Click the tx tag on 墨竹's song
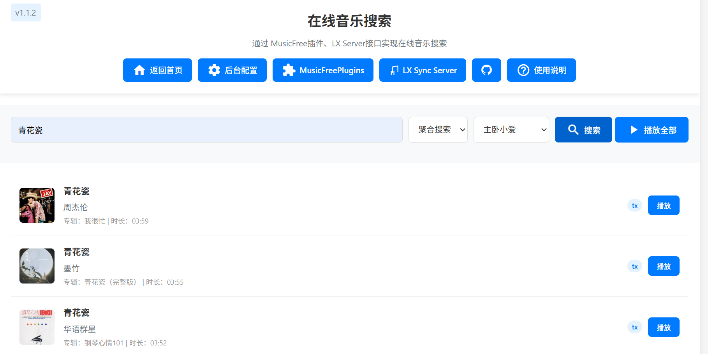 [635, 266]
